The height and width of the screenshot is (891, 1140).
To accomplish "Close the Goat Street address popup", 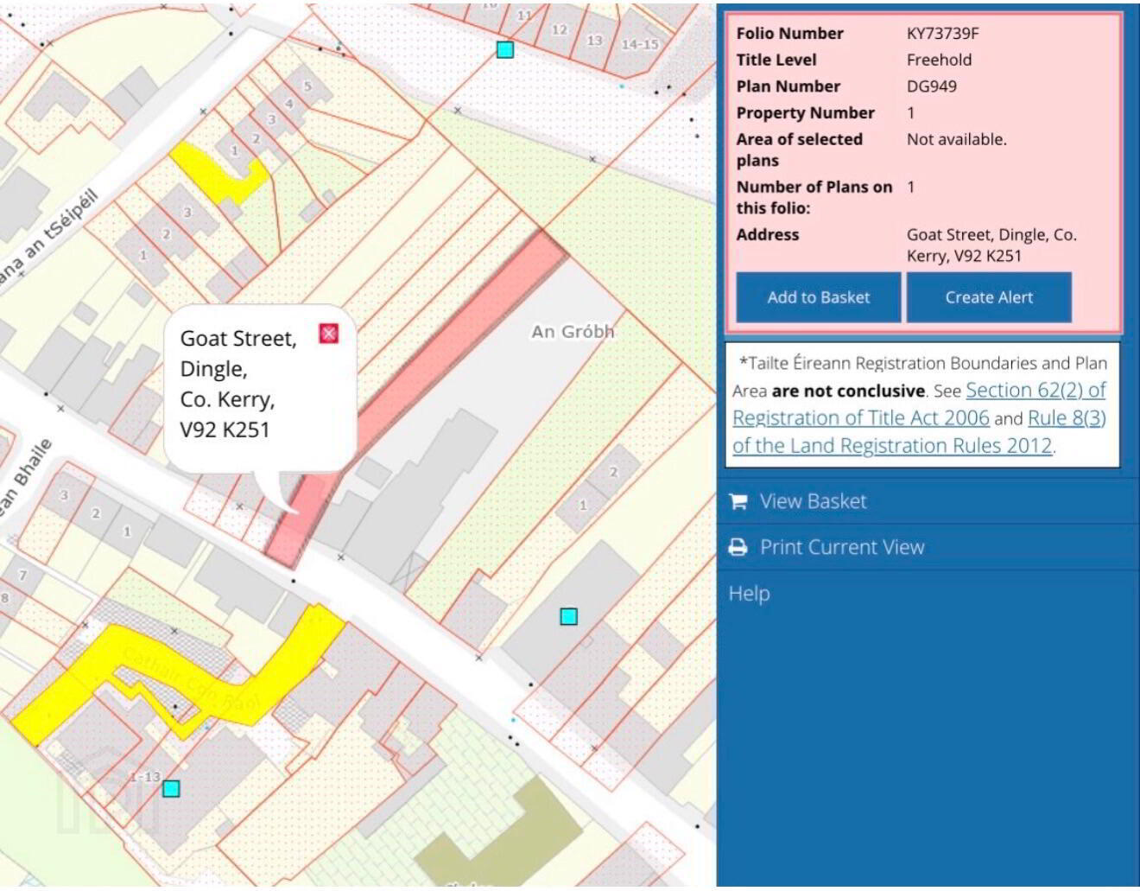I will tap(328, 334).
